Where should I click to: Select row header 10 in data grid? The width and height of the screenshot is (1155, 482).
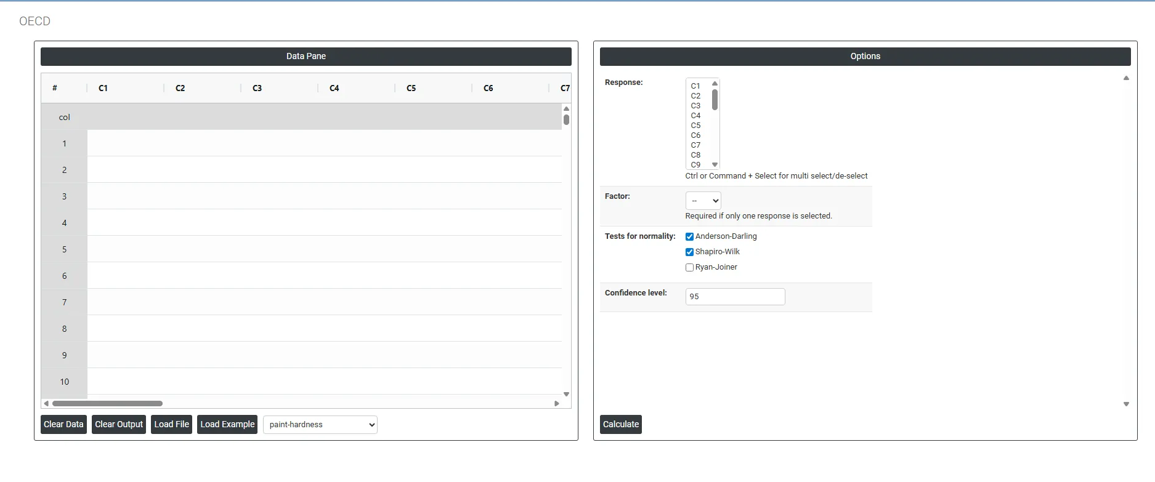[x=64, y=382]
